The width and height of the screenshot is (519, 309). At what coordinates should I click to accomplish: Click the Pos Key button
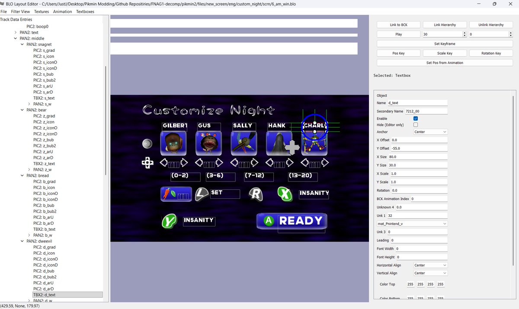click(x=399, y=53)
